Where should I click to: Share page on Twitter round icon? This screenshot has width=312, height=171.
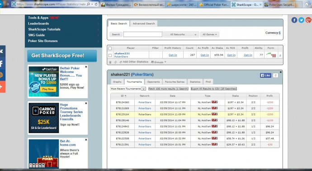click(301, 20)
